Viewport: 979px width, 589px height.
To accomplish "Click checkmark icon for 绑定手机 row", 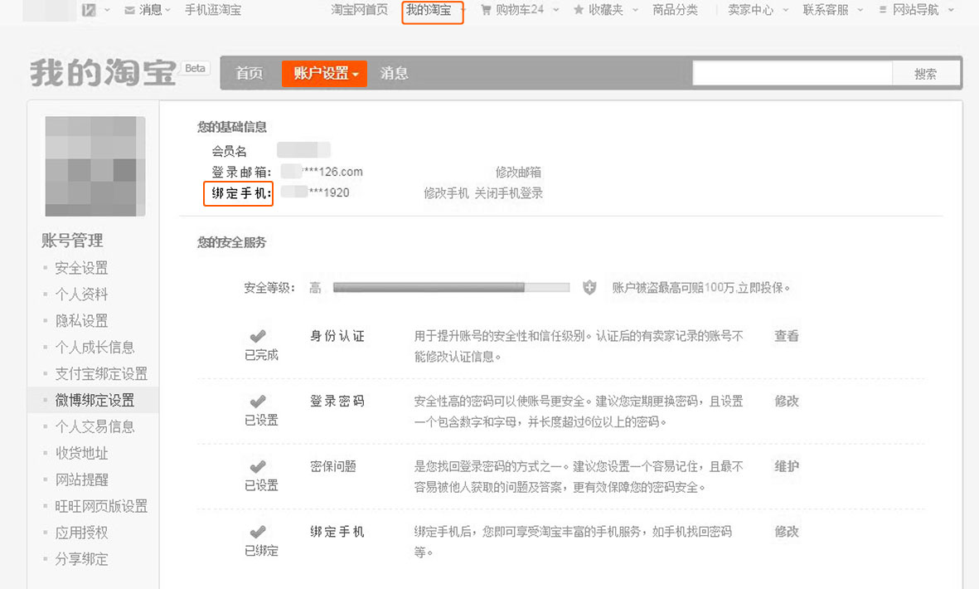I will tap(258, 532).
